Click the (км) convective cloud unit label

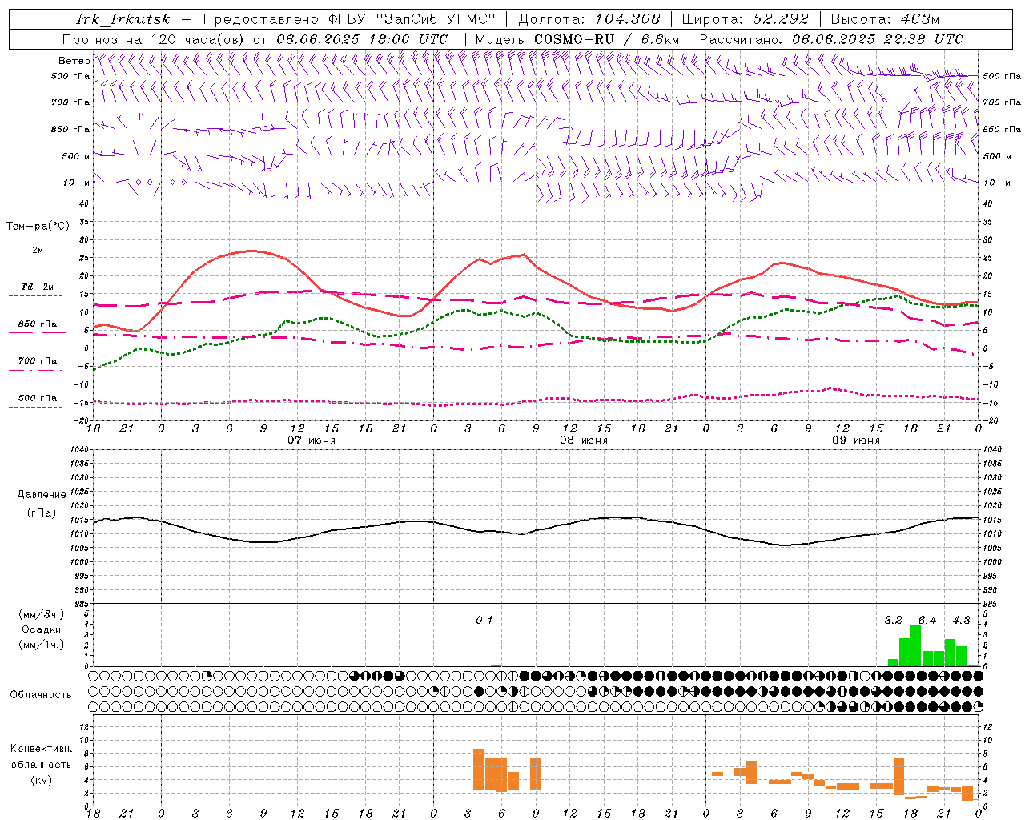[x=42, y=780]
